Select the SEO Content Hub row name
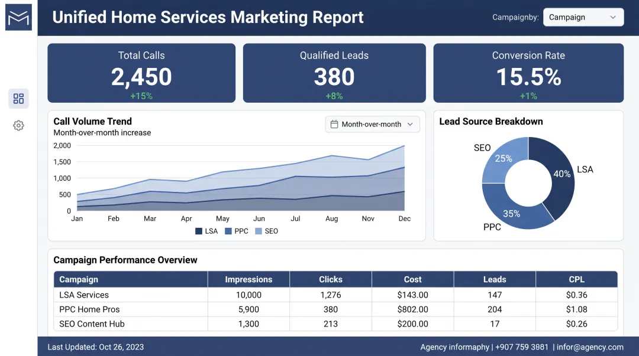 coord(92,324)
